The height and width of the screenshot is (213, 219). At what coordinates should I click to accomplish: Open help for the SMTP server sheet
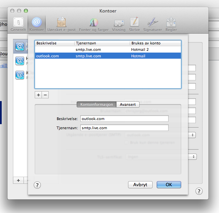coord(37,185)
